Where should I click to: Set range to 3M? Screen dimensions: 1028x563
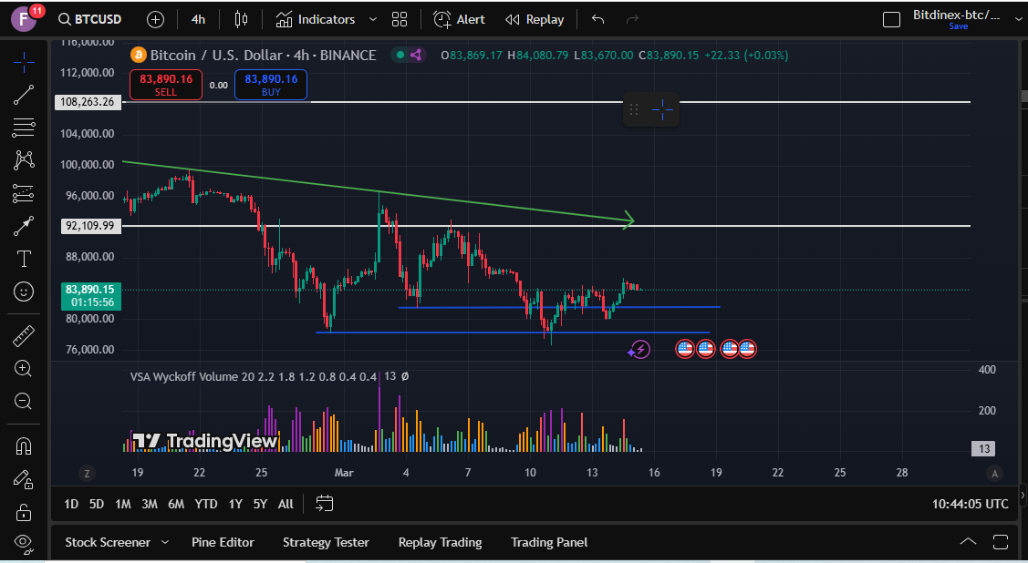(x=150, y=504)
